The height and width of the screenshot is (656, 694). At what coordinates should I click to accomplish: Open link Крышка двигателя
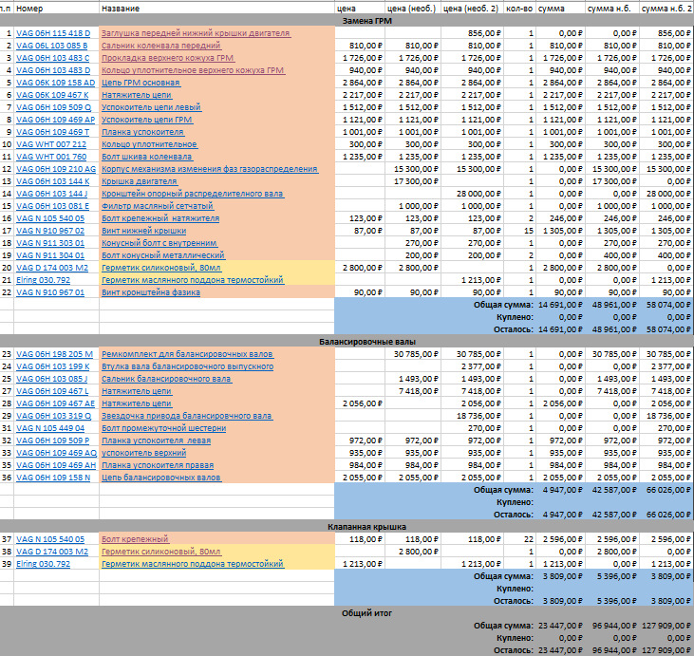coord(140,181)
